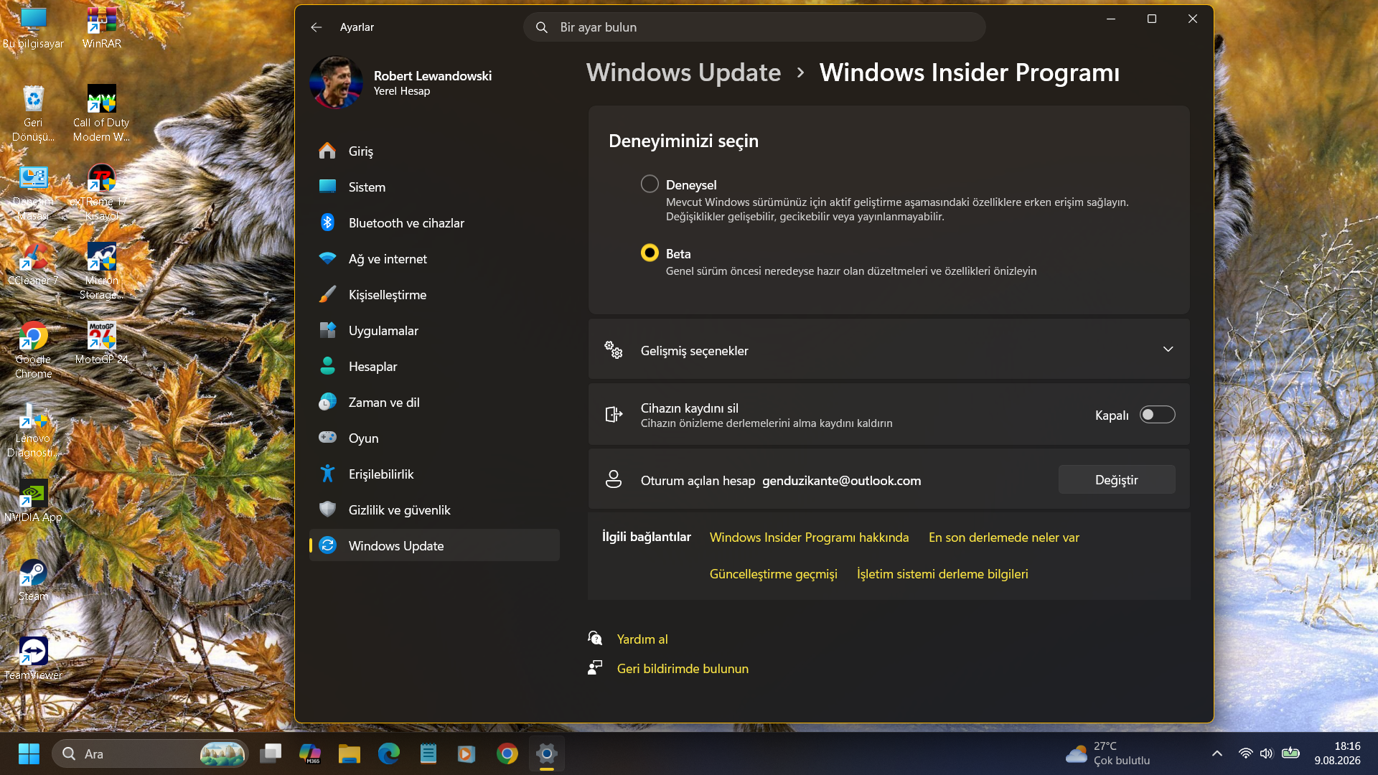Select Windows Update in the sidebar
Screen dimensions: 1378x775
tap(434, 545)
